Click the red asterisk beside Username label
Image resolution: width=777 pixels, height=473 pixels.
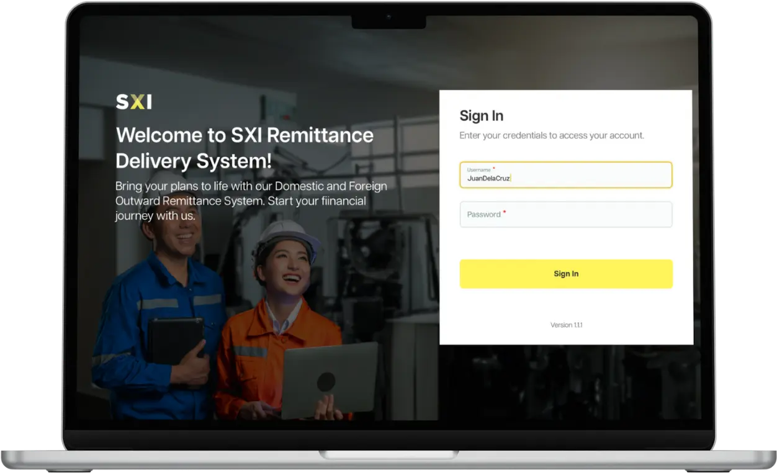coord(494,168)
